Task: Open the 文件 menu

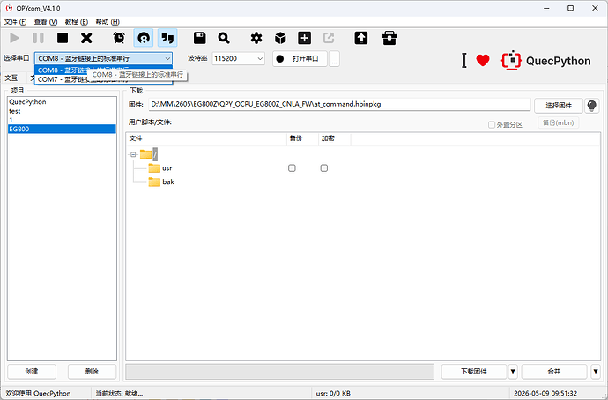Action: point(15,22)
